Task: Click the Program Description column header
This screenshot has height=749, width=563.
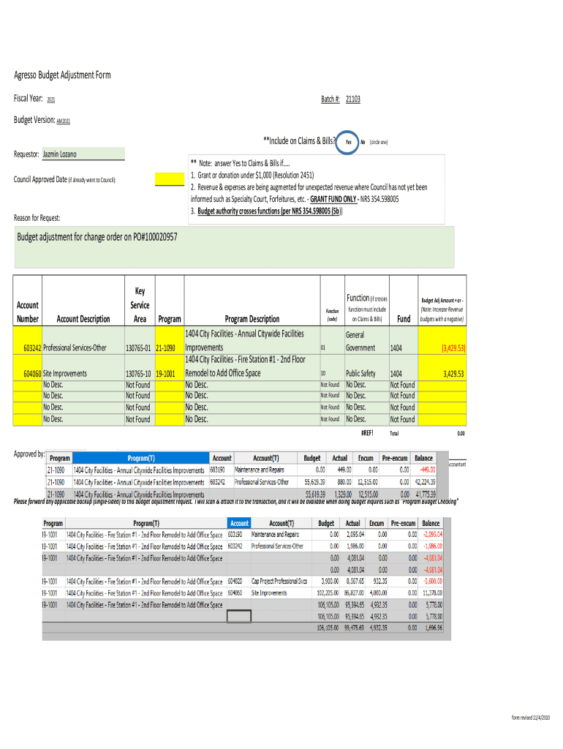Action: tap(252, 319)
